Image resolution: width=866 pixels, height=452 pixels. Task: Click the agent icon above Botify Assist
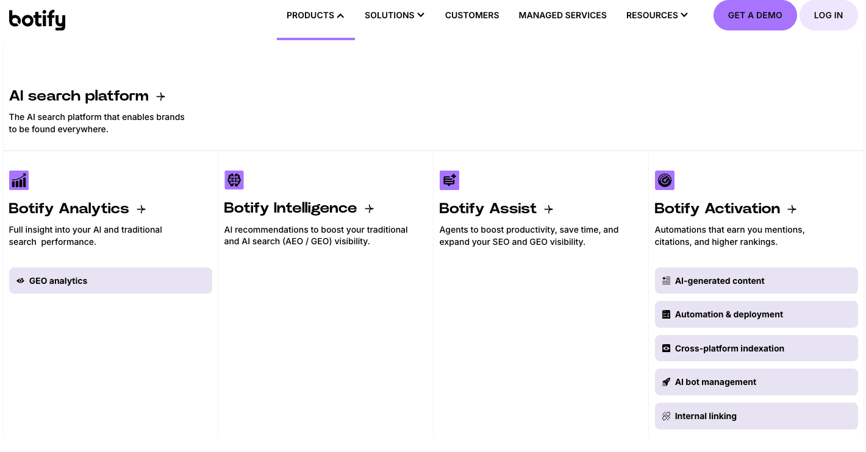449,180
